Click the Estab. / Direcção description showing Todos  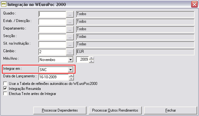(x=135, y=22)
